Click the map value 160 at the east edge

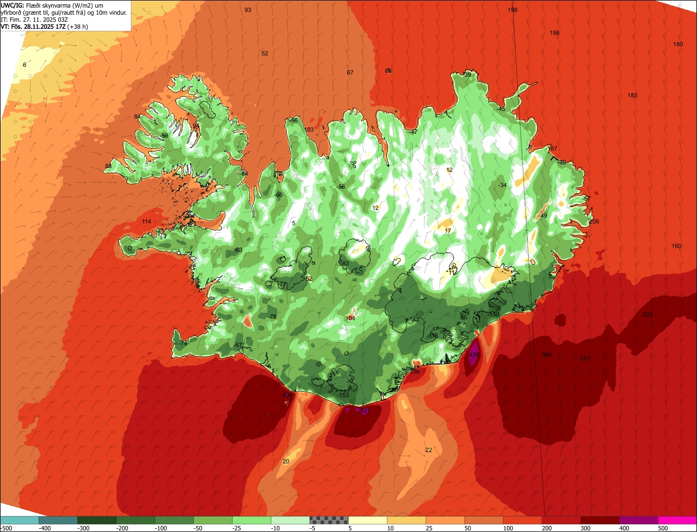coord(676,246)
